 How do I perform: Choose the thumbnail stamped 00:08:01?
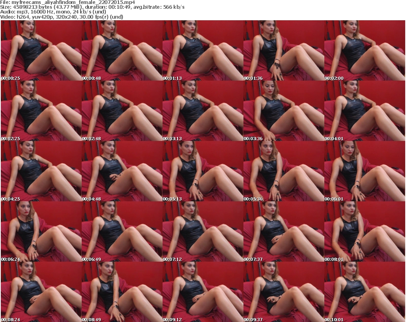pos(365,232)
